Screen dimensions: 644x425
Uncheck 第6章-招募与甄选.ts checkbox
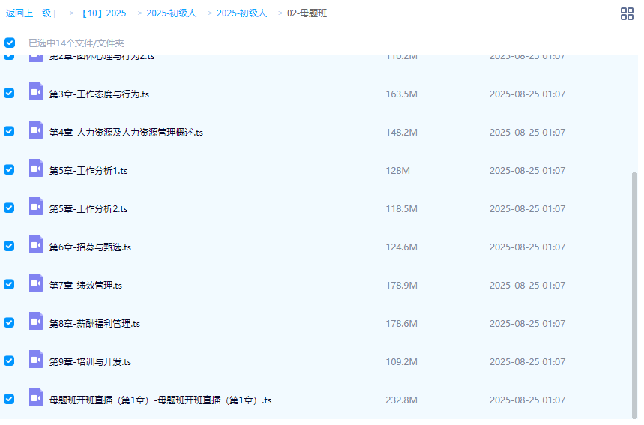tap(9, 246)
